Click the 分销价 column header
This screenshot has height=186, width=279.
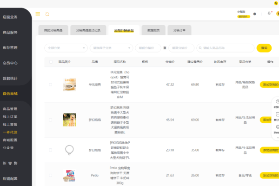(170, 62)
